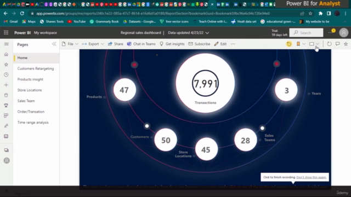Click the Edit button
Image resolution: width=351 pixels, height=197 pixels.
[x=220, y=44]
